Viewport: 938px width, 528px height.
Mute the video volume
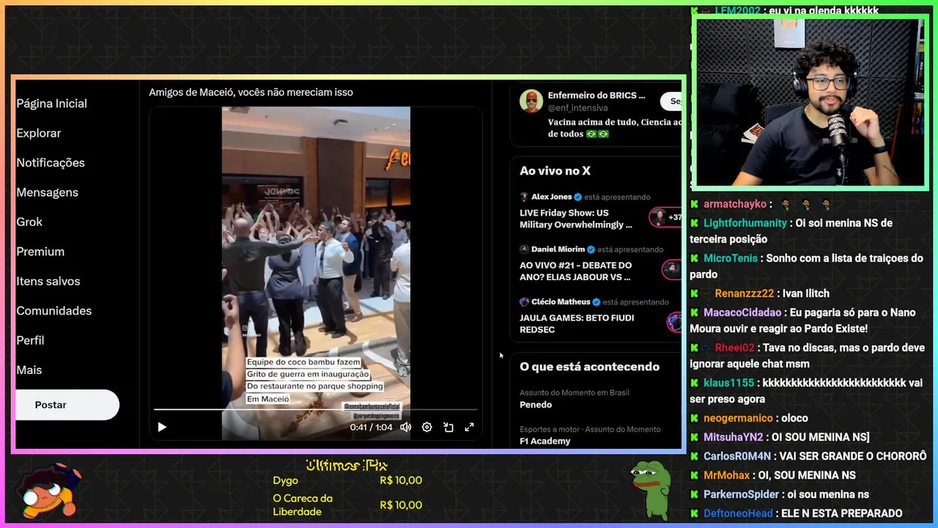point(405,427)
